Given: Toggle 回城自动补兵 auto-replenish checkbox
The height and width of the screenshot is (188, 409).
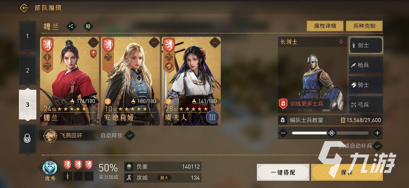Looking at the screenshot, I should tap(378, 146).
